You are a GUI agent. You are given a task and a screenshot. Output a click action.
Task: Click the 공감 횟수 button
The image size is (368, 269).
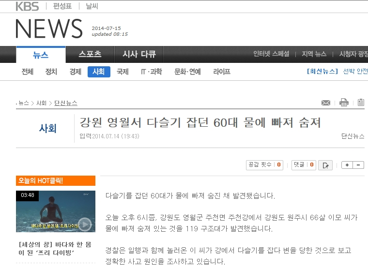point(264,165)
